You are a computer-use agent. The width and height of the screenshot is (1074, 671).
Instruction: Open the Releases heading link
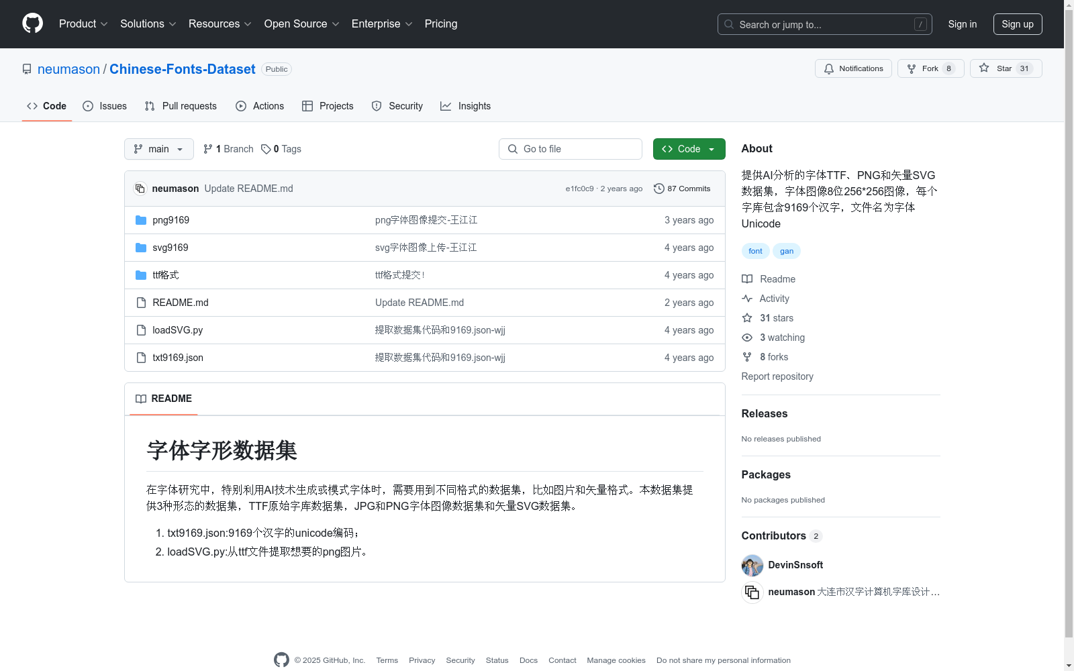[765, 414]
